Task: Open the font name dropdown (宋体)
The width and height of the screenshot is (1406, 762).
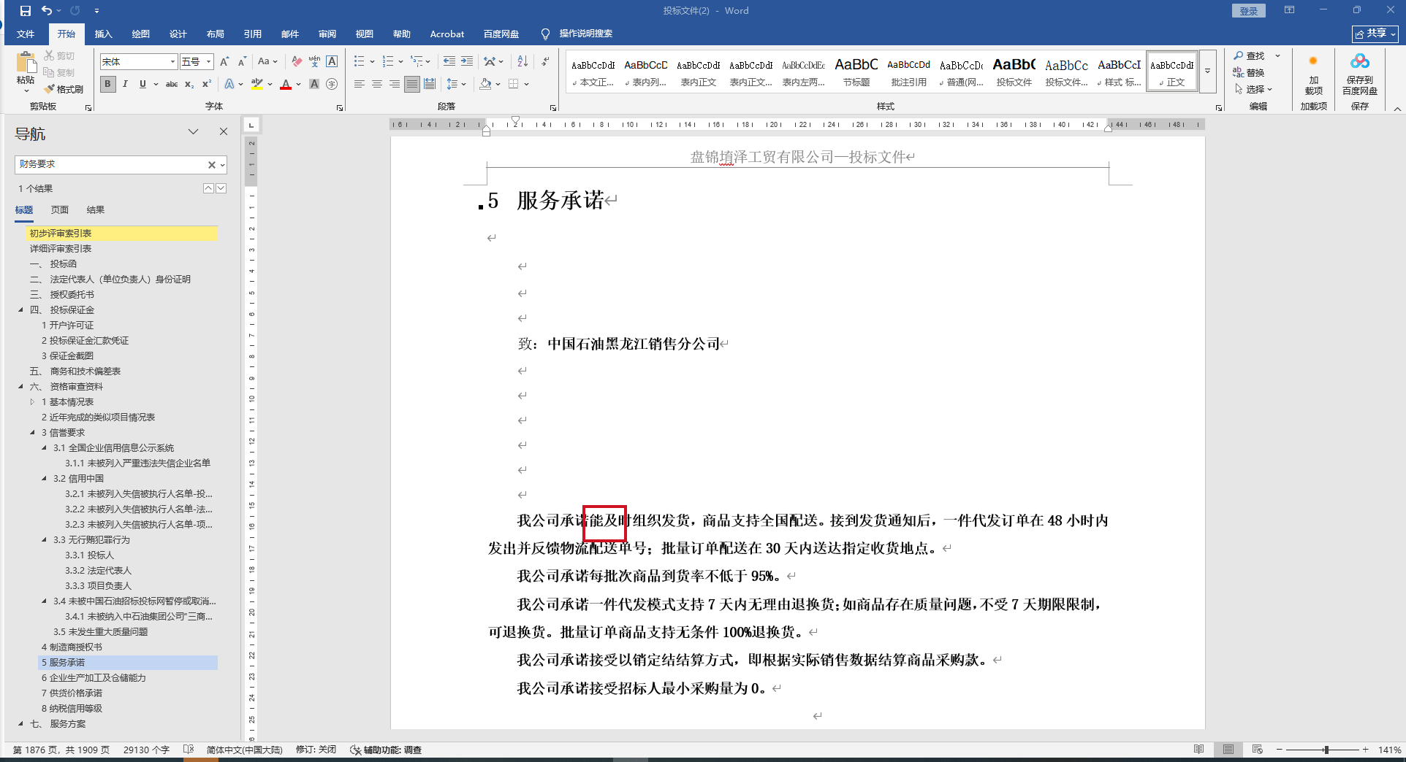Action: tap(172, 62)
